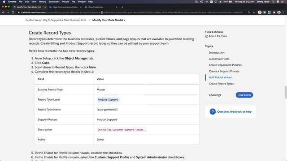The height and width of the screenshot is (161, 287).
Task: Open the Apple menu
Action: (x=4, y=2)
